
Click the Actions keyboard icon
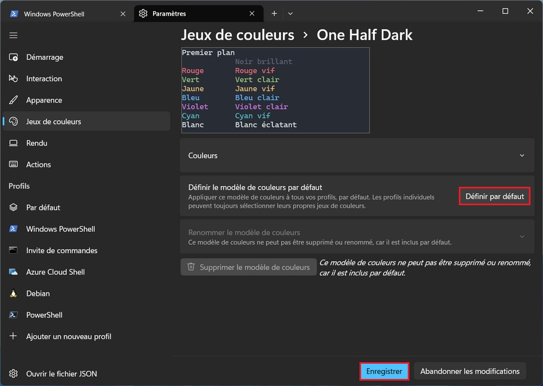click(13, 164)
